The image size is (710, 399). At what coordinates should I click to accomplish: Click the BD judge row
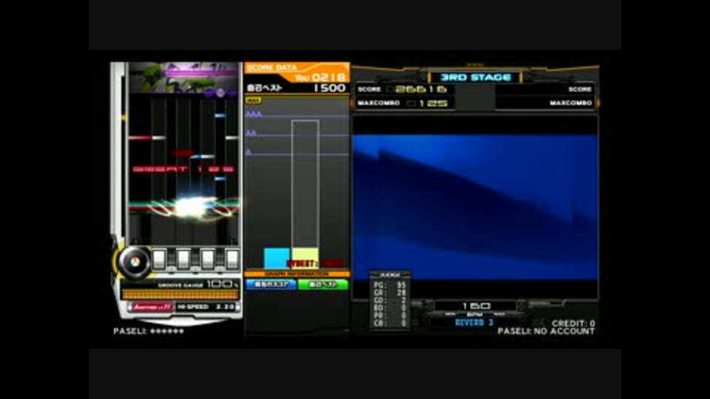tap(390, 308)
